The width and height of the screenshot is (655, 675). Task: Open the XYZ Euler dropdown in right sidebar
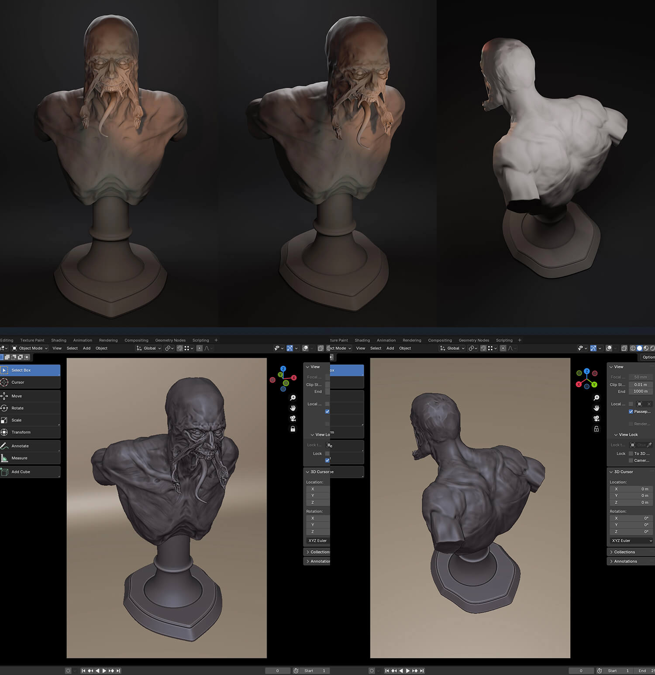point(631,541)
